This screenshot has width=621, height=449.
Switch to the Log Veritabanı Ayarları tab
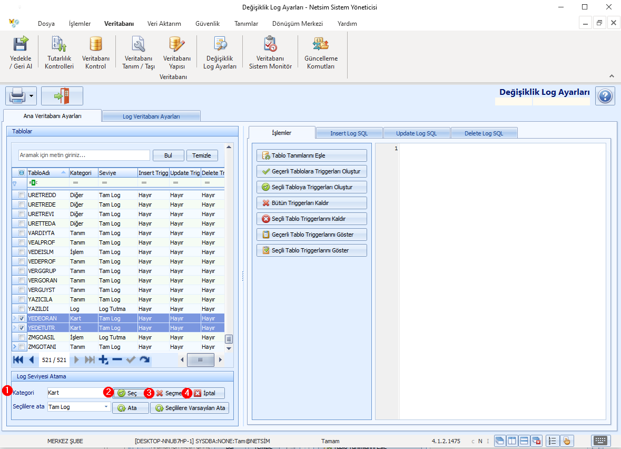pos(151,116)
